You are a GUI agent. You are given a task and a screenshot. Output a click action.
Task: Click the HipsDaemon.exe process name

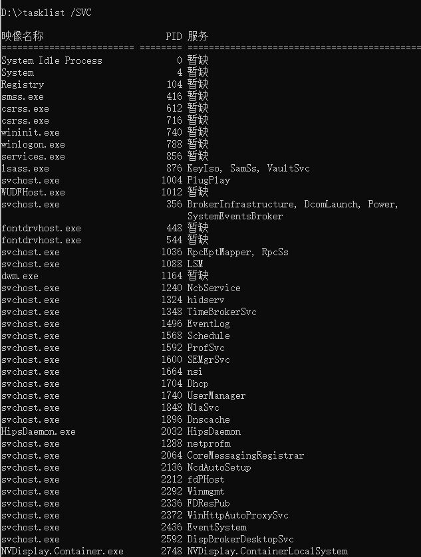[39, 431]
